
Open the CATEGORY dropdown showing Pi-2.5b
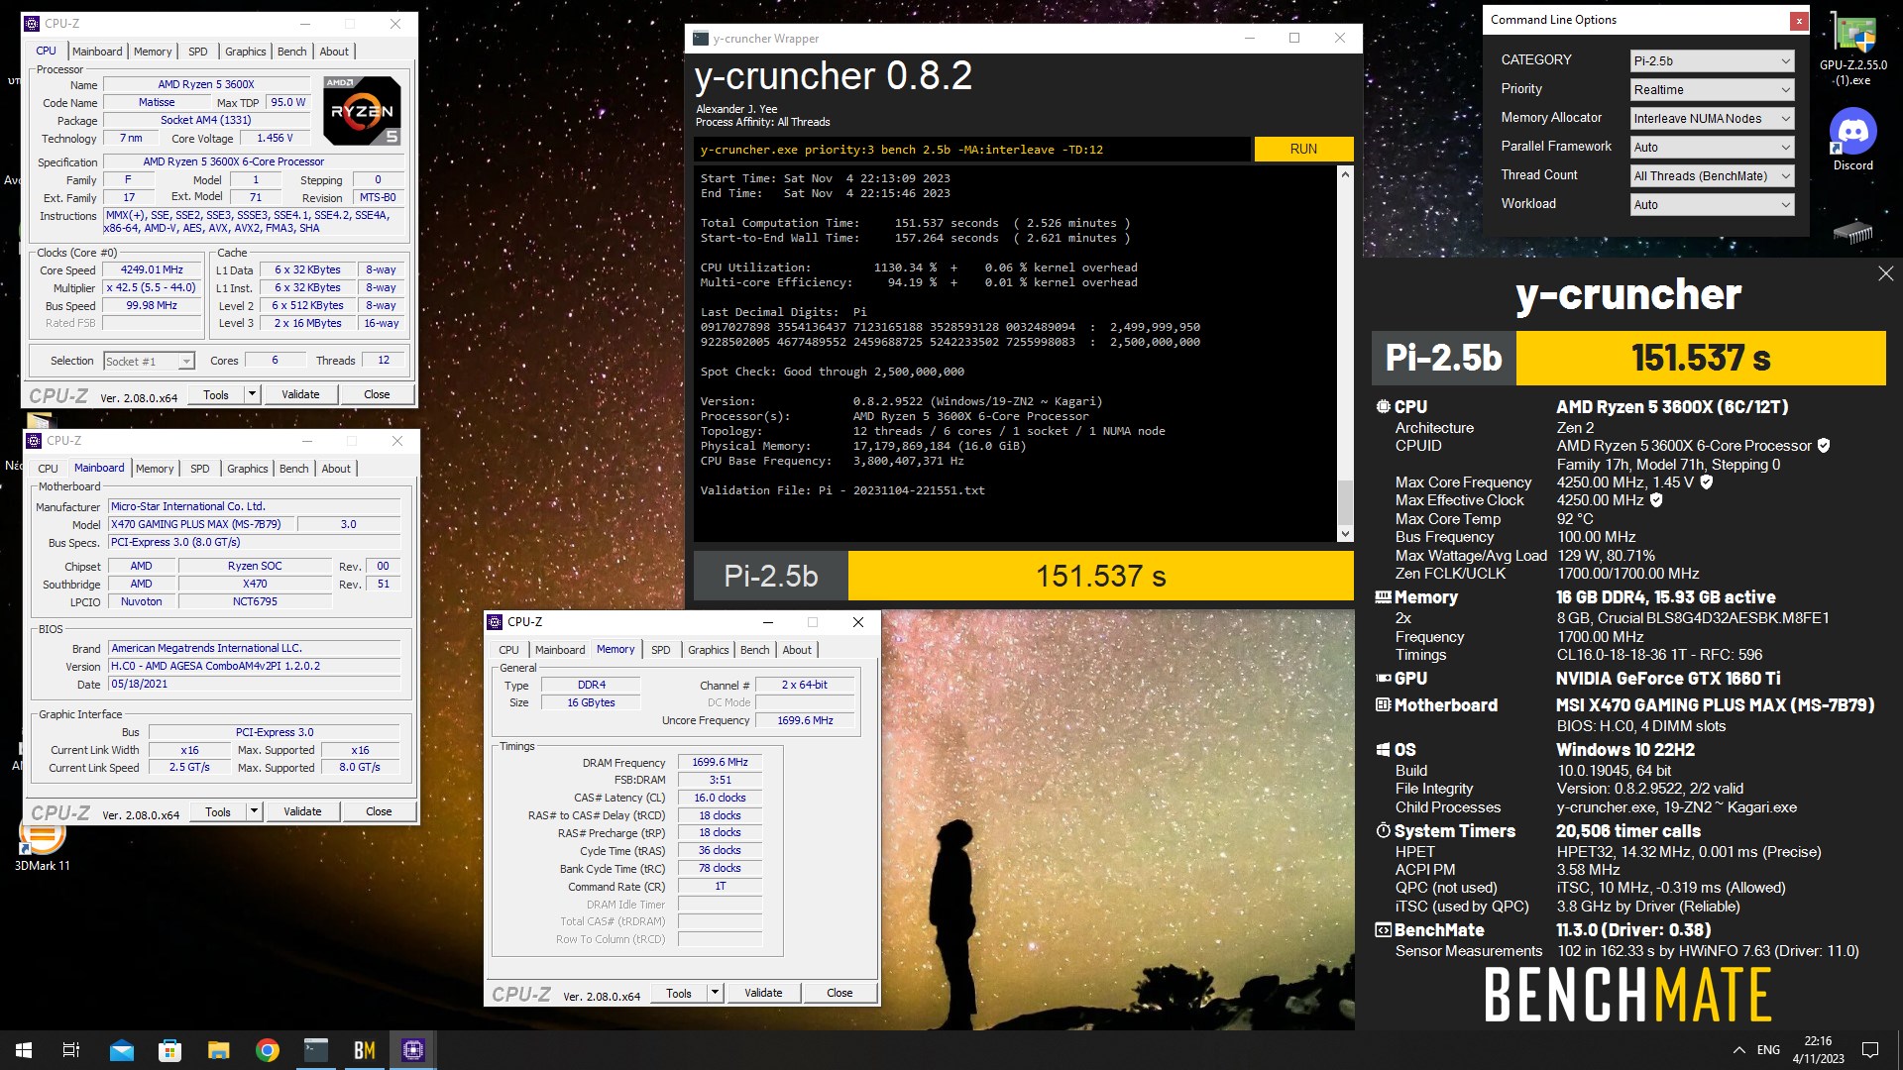1712,61
